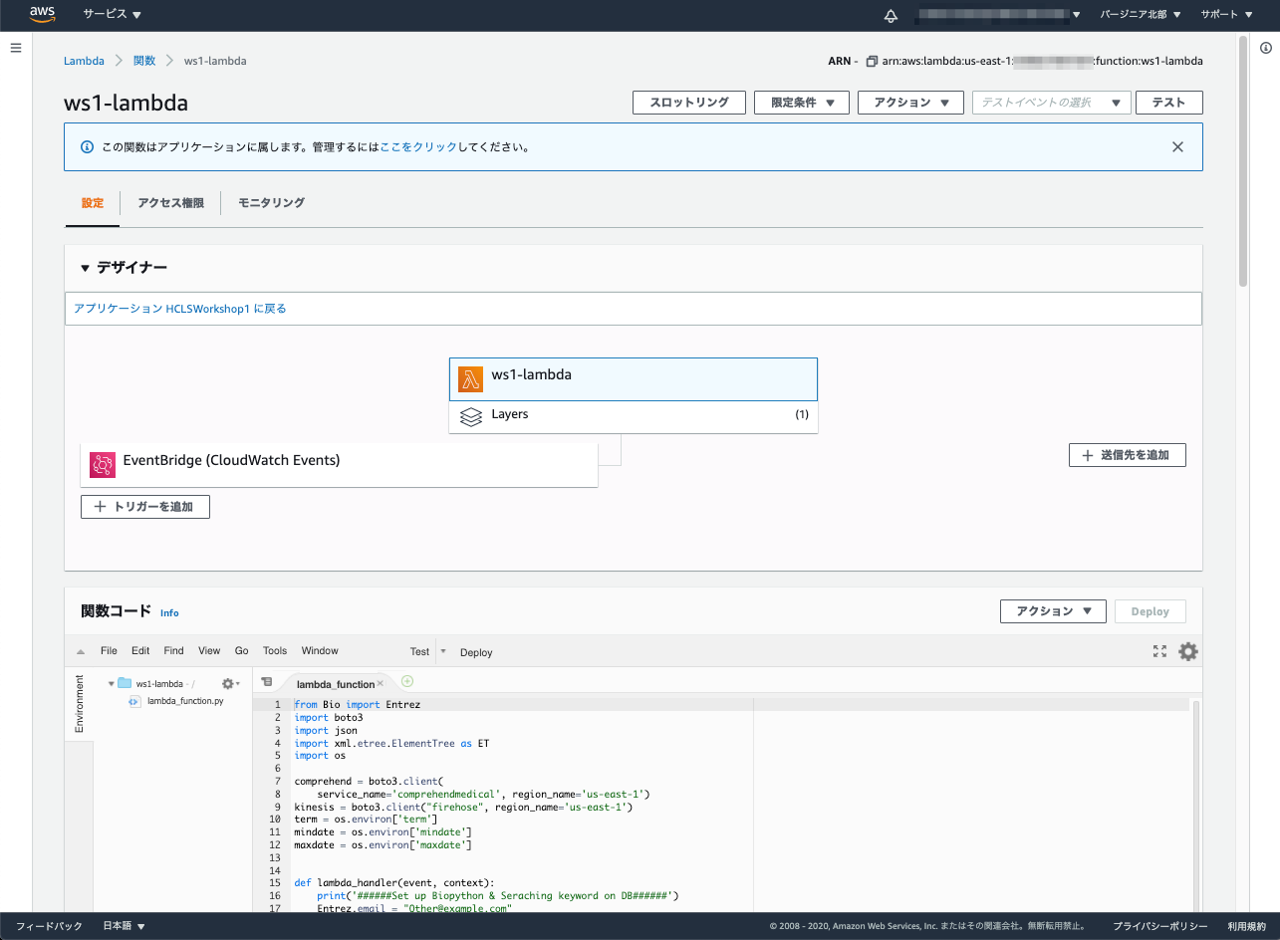1280x940 pixels.
Task: Click the EventBridge trigger icon
Action: pos(103,464)
